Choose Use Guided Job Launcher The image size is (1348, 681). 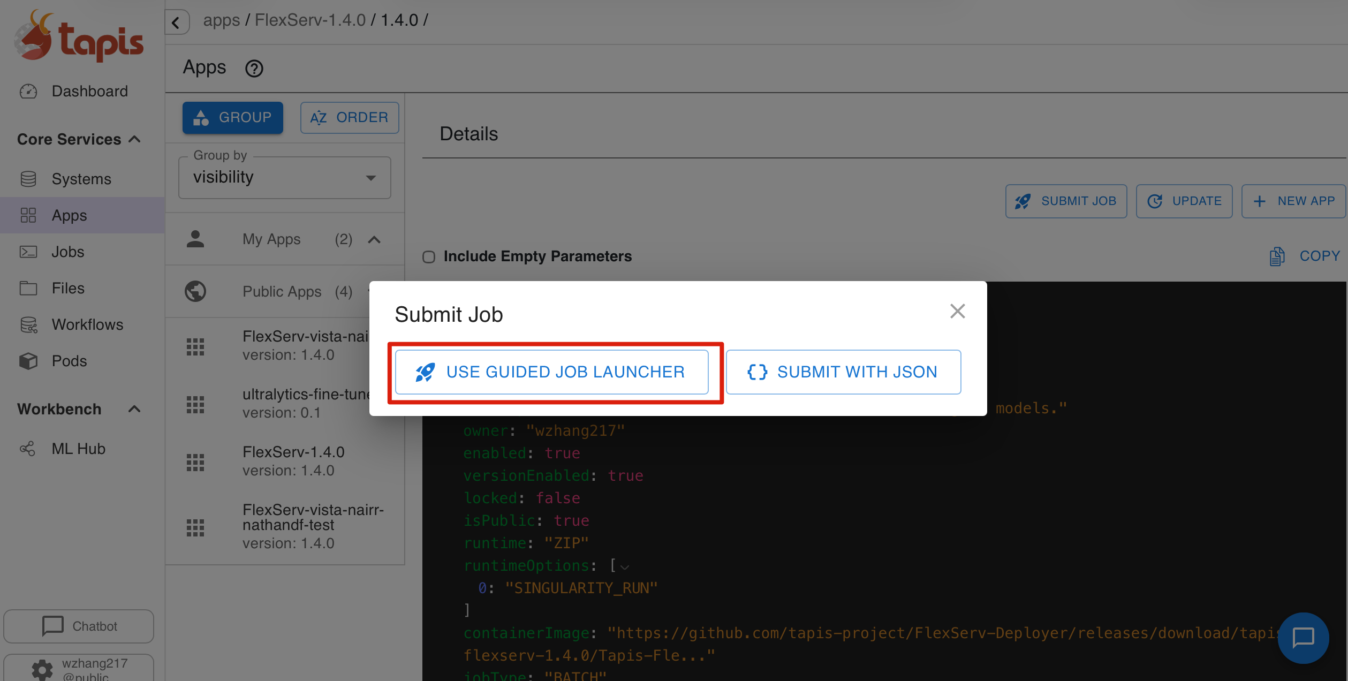pos(552,372)
